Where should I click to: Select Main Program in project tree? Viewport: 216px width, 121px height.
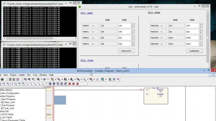8,99
